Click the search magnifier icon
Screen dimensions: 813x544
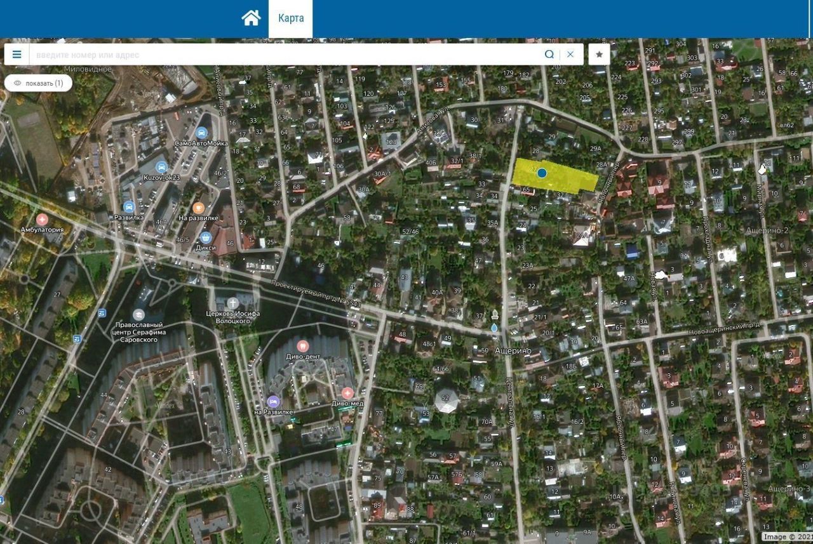[549, 55]
